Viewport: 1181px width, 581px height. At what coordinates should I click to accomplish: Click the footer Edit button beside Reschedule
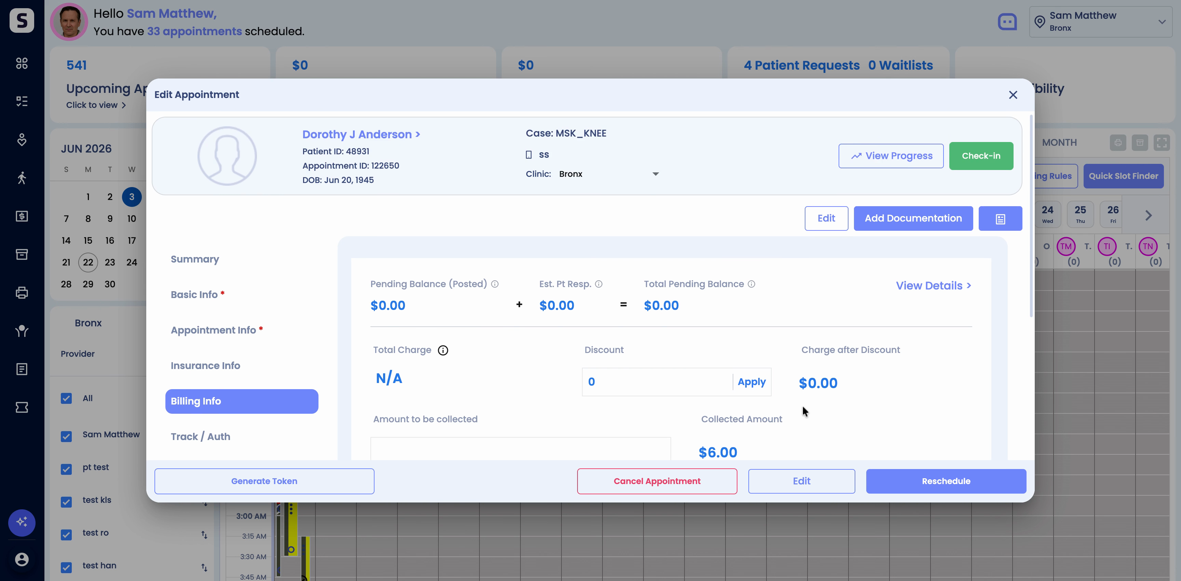801,481
